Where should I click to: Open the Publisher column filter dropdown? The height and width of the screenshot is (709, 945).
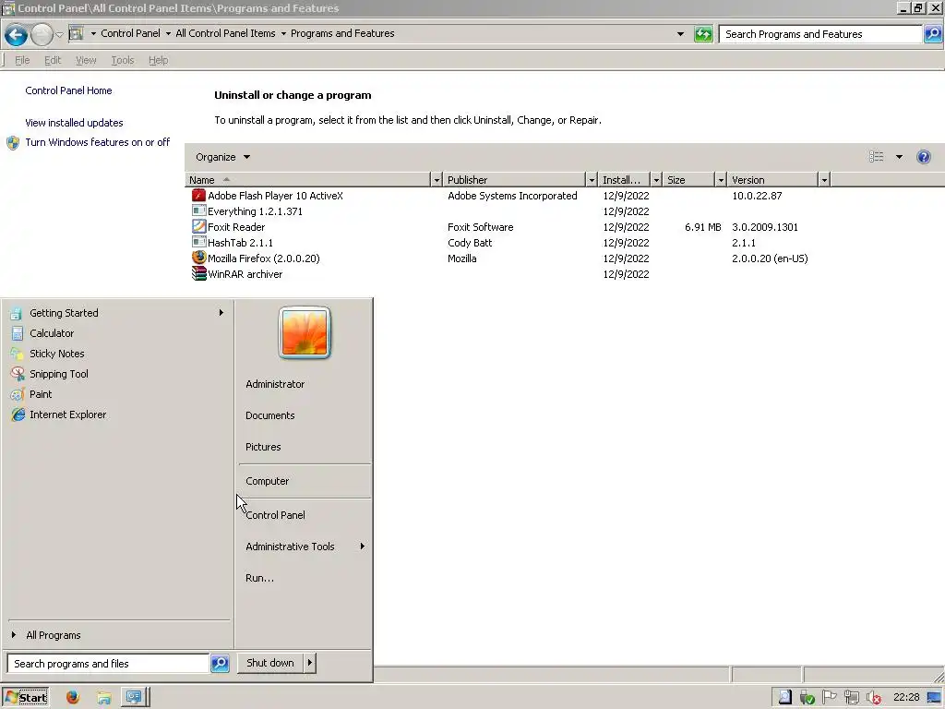(592, 180)
